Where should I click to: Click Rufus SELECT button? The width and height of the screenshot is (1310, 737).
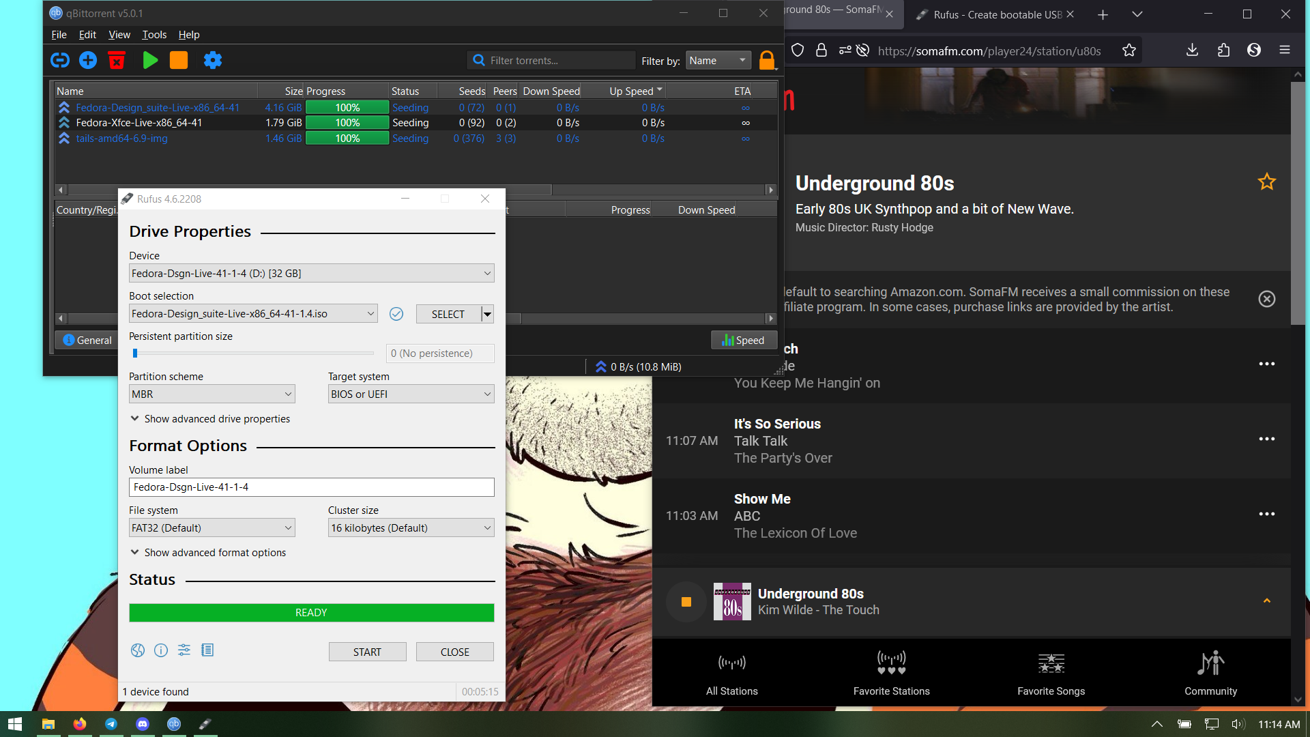point(448,314)
